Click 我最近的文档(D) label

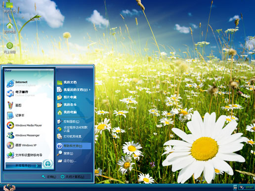tap(76, 90)
